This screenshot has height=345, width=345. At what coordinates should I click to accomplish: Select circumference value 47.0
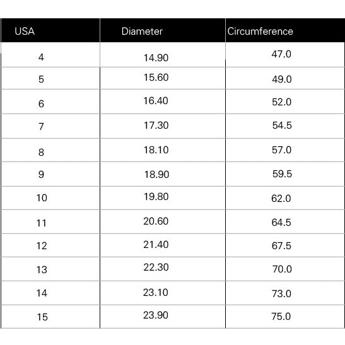click(281, 54)
